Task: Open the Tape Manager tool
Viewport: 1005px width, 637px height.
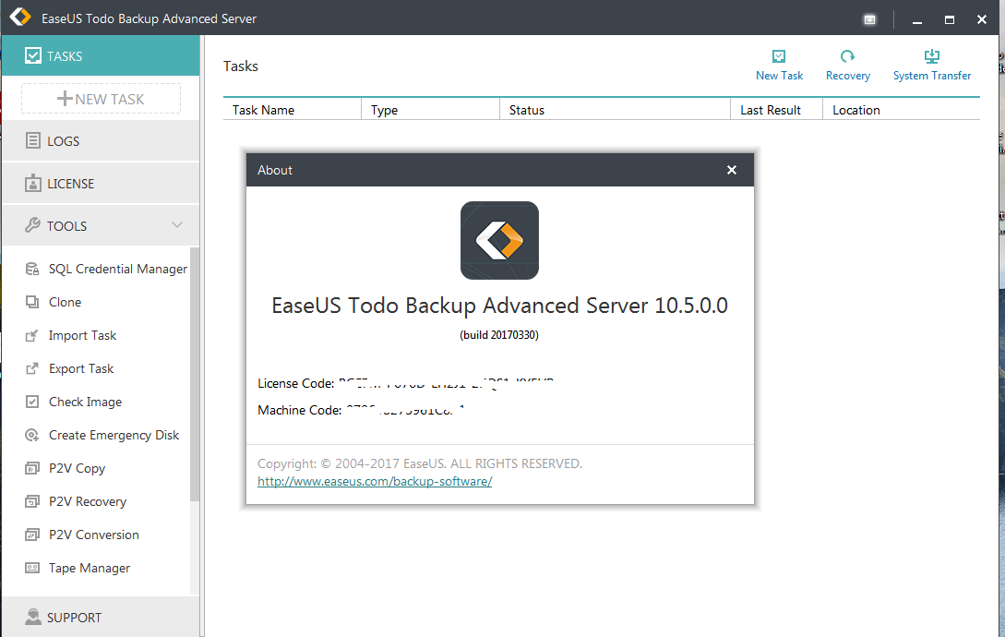Action: tap(89, 567)
